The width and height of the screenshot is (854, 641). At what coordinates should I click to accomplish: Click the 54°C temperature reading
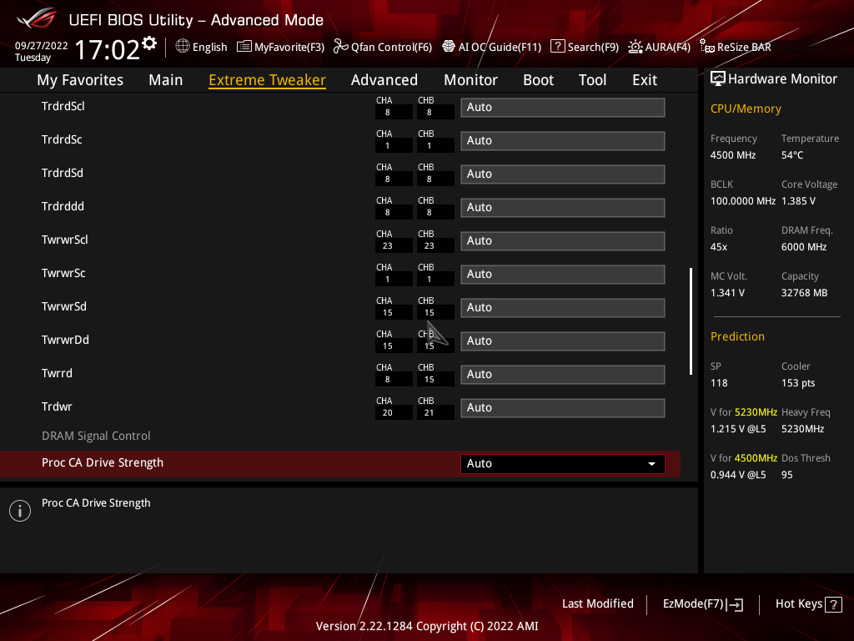click(x=792, y=155)
